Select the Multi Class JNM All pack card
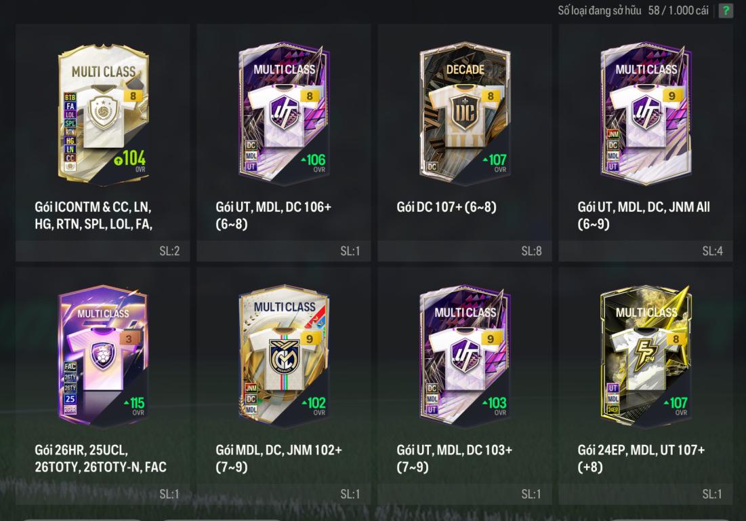The width and height of the screenshot is (746, 521). (646, 114)
